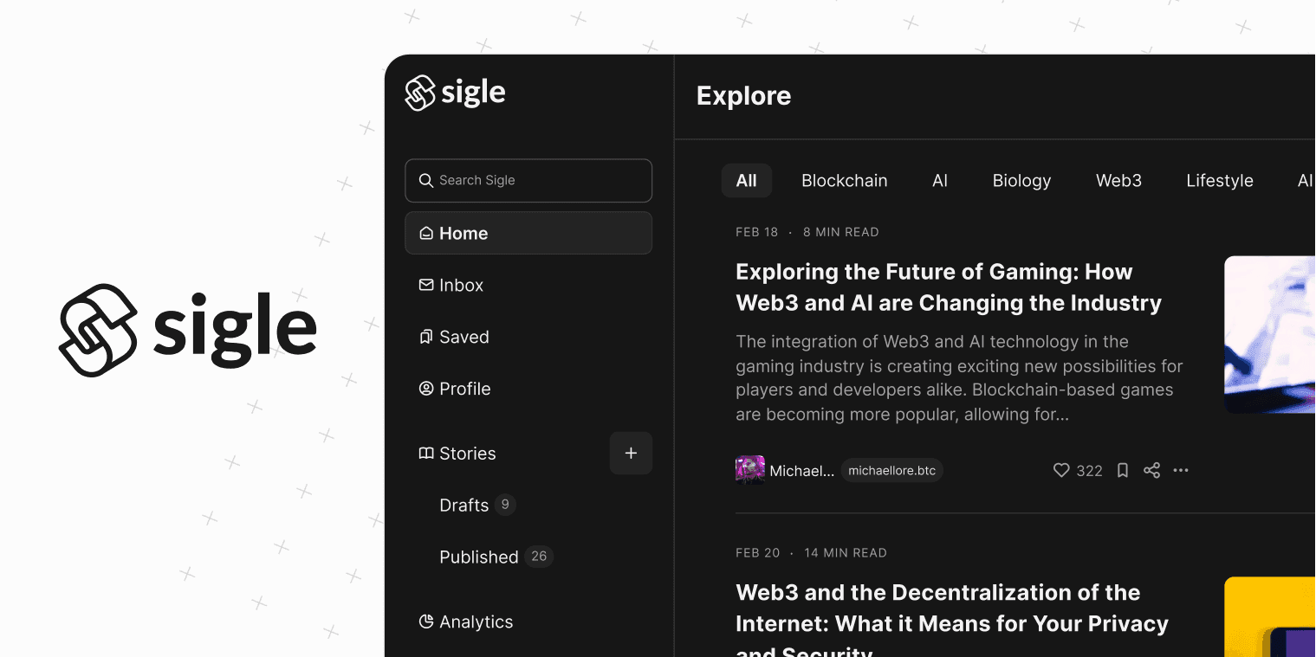The height and width of the screenshot is (657, 1316).
Task: Share the Future of Gaming article
Action: pyautogui.click(x=1151, y=470)
